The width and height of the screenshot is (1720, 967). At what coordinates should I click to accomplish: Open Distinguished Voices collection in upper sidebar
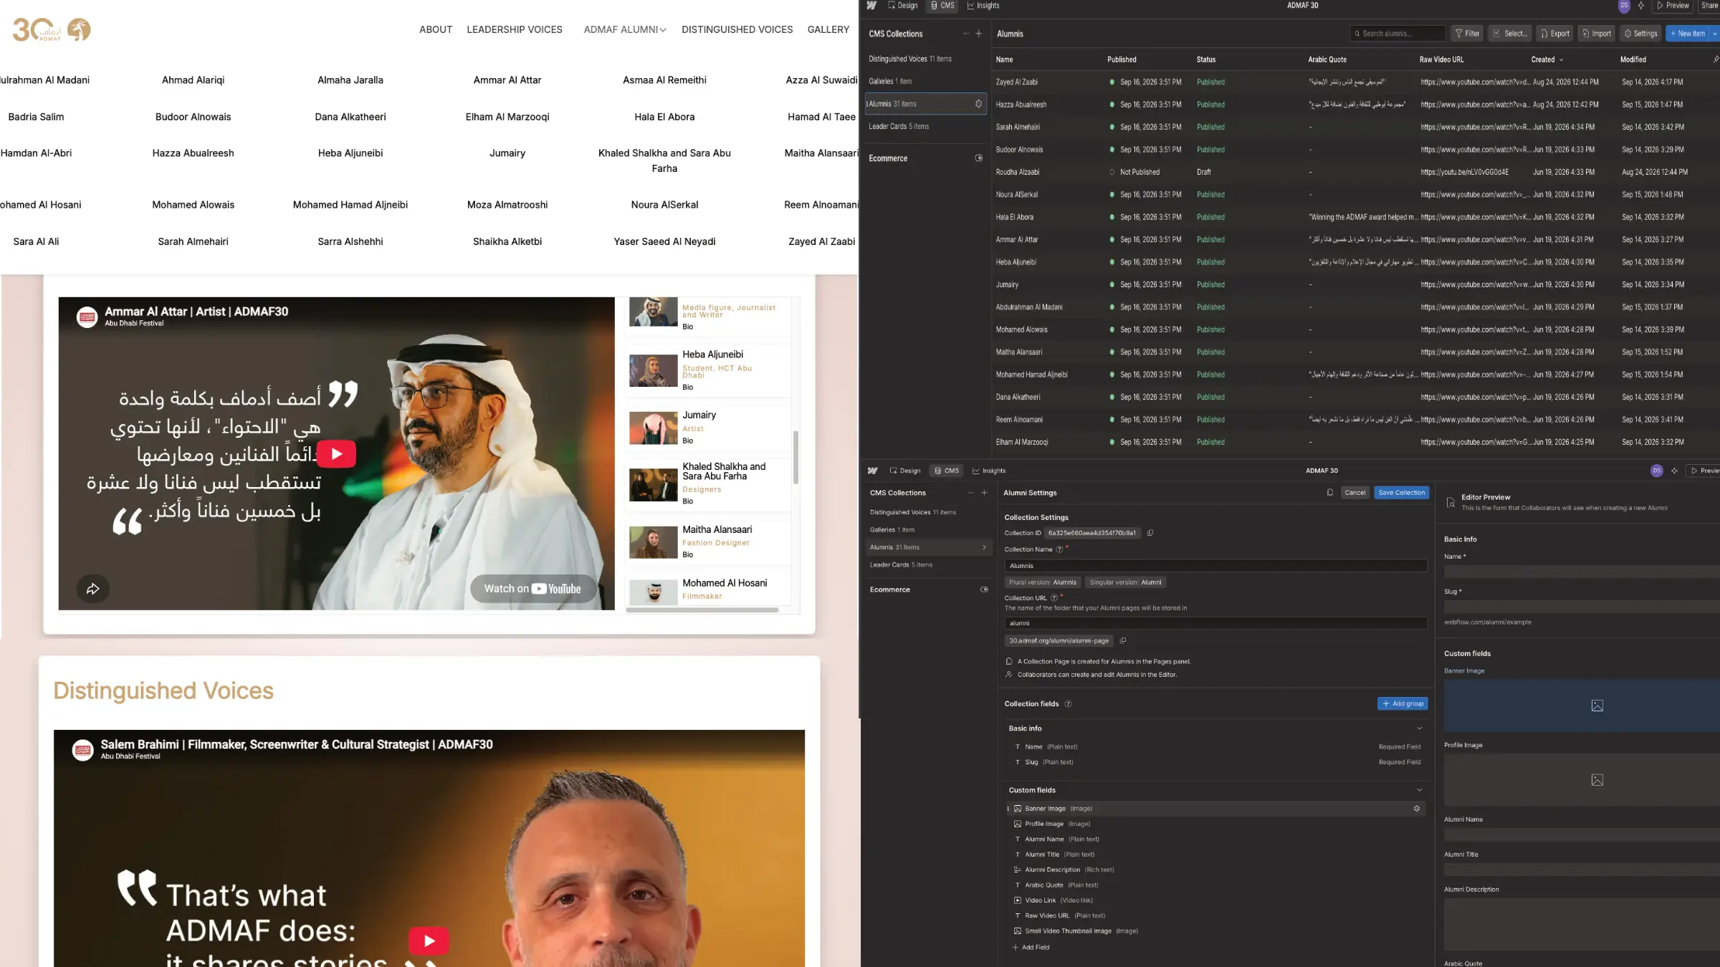(x=910, y=59)
